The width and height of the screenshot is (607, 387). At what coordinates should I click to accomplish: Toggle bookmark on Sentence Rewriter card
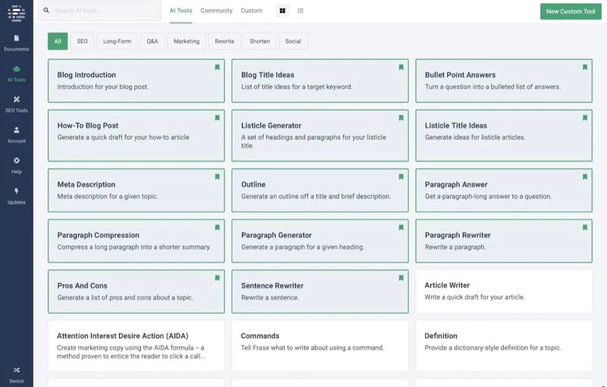pyautogui.click(x=401, y=278)
